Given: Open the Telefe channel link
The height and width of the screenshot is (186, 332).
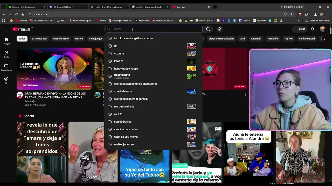Looking at the screenshot, I should (28, 101).
